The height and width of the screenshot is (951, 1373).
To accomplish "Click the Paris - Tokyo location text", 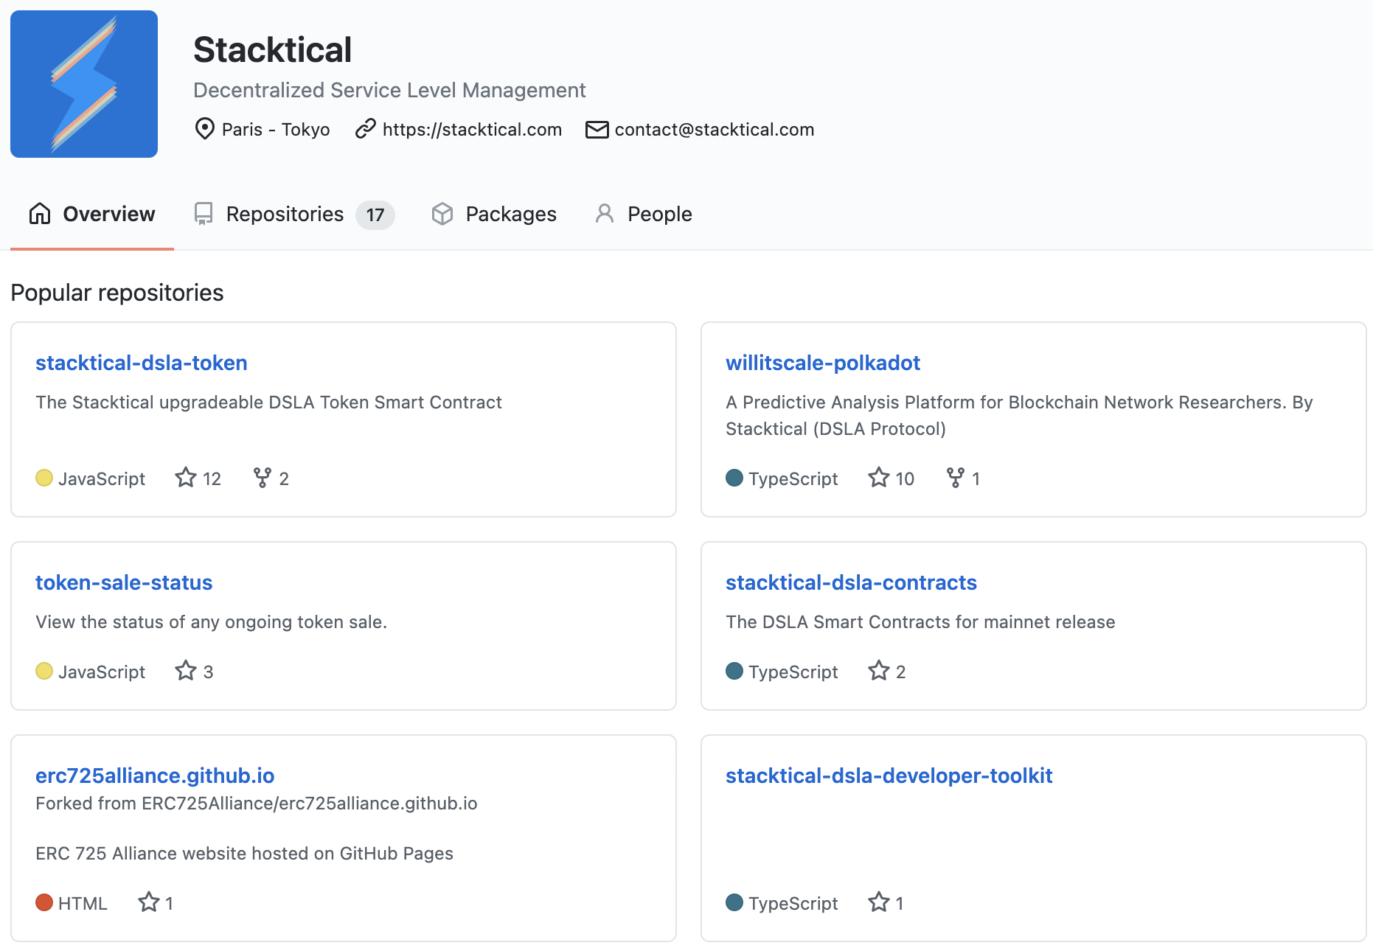I will click(x=276, y=130).
